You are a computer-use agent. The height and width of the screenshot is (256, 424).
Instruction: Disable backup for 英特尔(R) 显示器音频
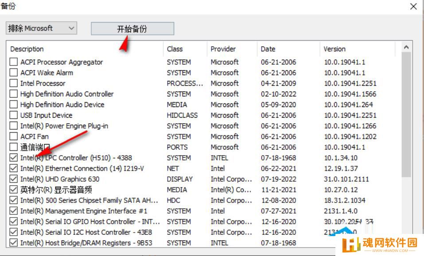tap(13, 190)
